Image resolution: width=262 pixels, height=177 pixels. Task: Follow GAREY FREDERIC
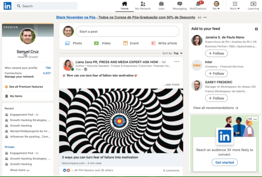(217, 98)
